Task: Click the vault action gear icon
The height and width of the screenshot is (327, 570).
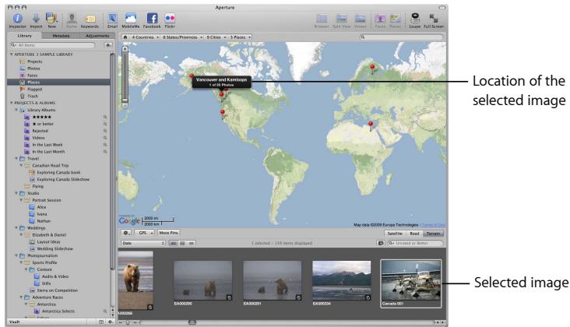Action: coord(111,322)
